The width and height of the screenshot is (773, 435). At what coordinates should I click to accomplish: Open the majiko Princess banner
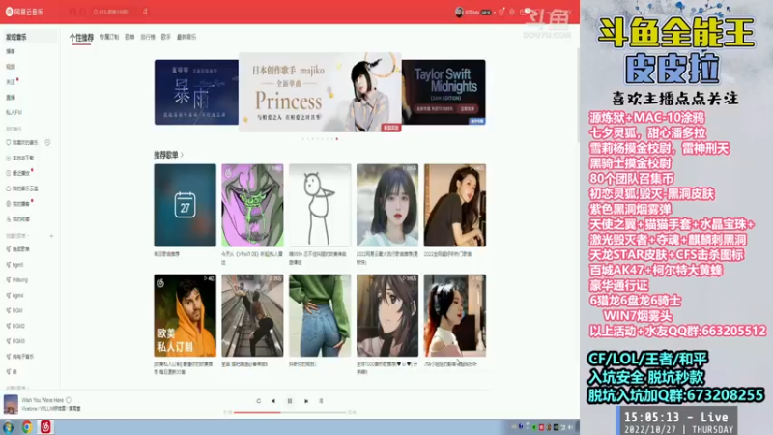click(x=320, y=92)
